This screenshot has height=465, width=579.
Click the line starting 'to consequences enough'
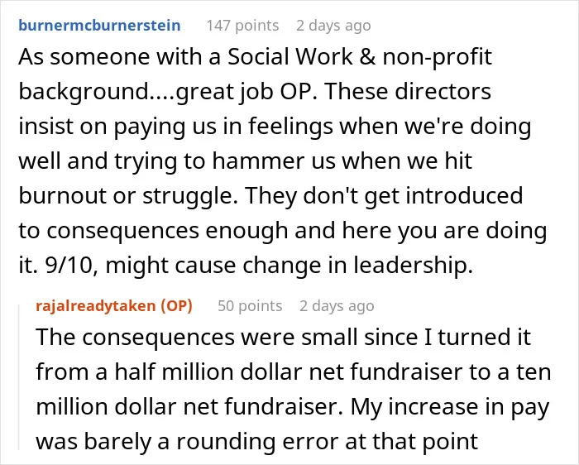click(x=283, y=231)
